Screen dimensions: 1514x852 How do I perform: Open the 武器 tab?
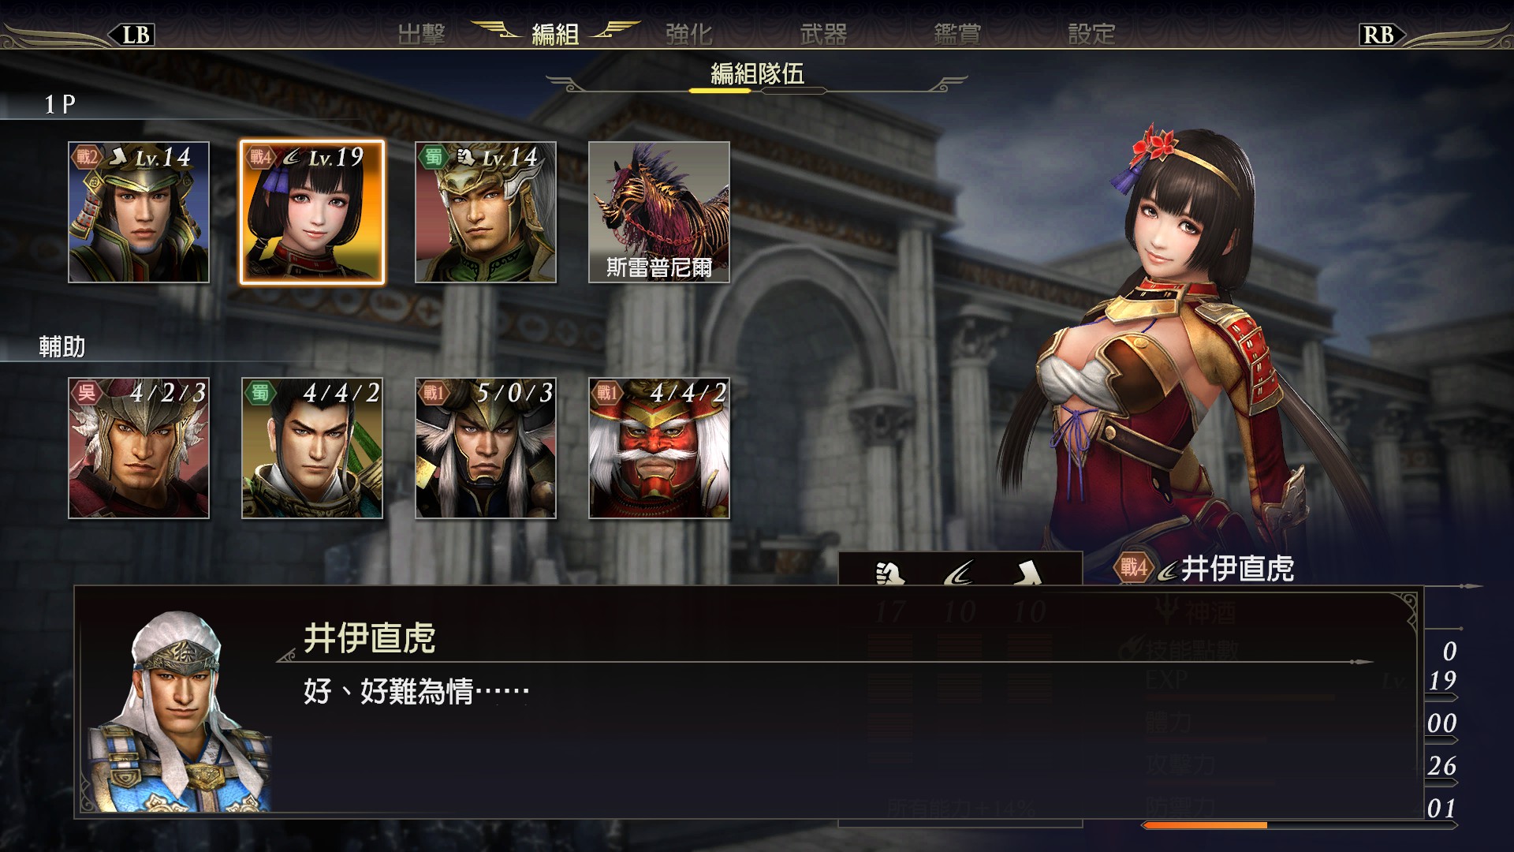[823, 34]
